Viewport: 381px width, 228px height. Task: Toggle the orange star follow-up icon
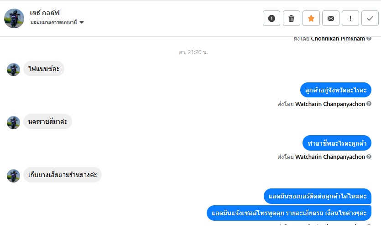[x=311, y=18]
